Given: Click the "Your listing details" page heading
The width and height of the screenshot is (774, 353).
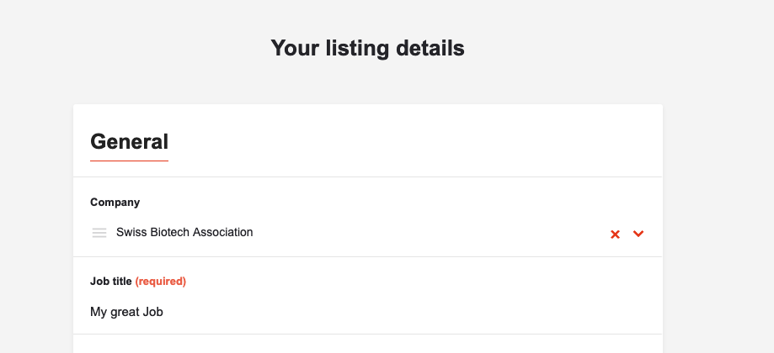Looking at the screenshot, I should pyautogui.click(x=367, y=48).
